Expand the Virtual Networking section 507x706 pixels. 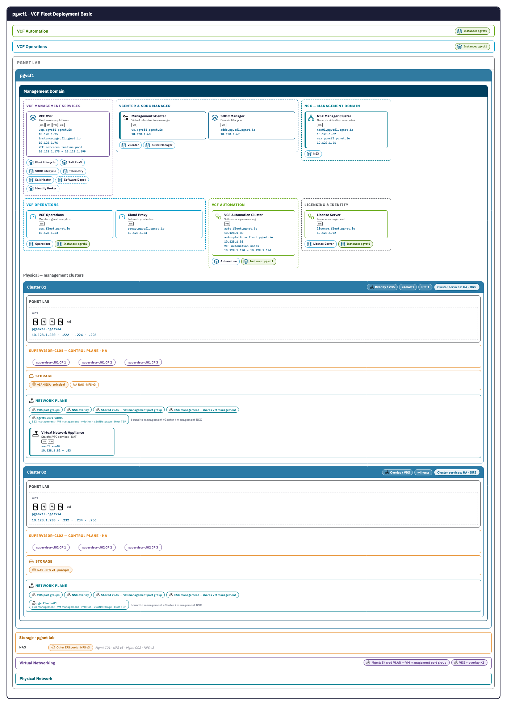[x=253, y=663]
